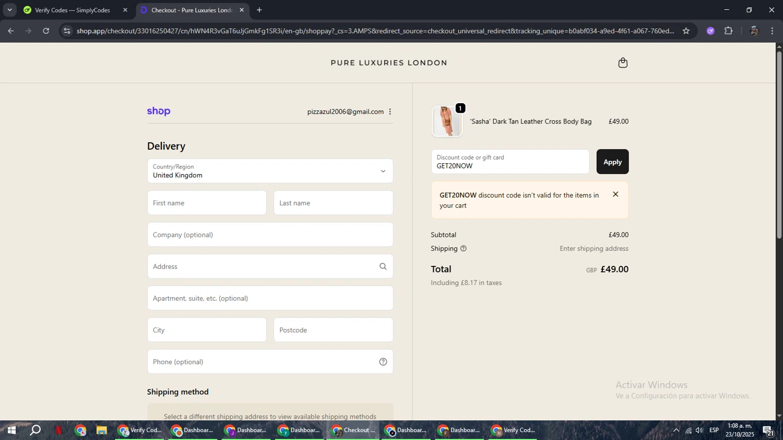Close the Verify Codes SimplyCodes tab

(x=125, y=10)
